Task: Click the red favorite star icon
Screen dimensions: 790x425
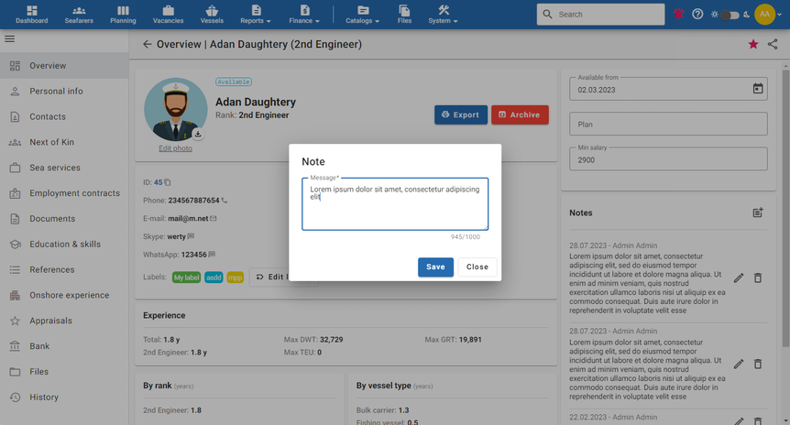Action: click(x=753, y=44)
